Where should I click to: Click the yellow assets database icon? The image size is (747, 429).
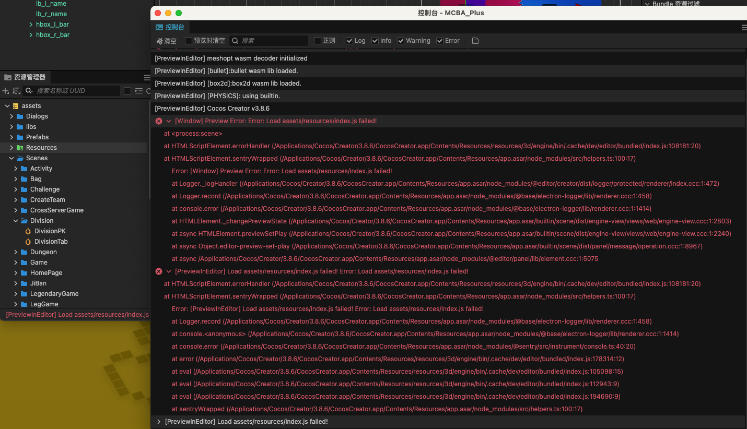(16, 106)
